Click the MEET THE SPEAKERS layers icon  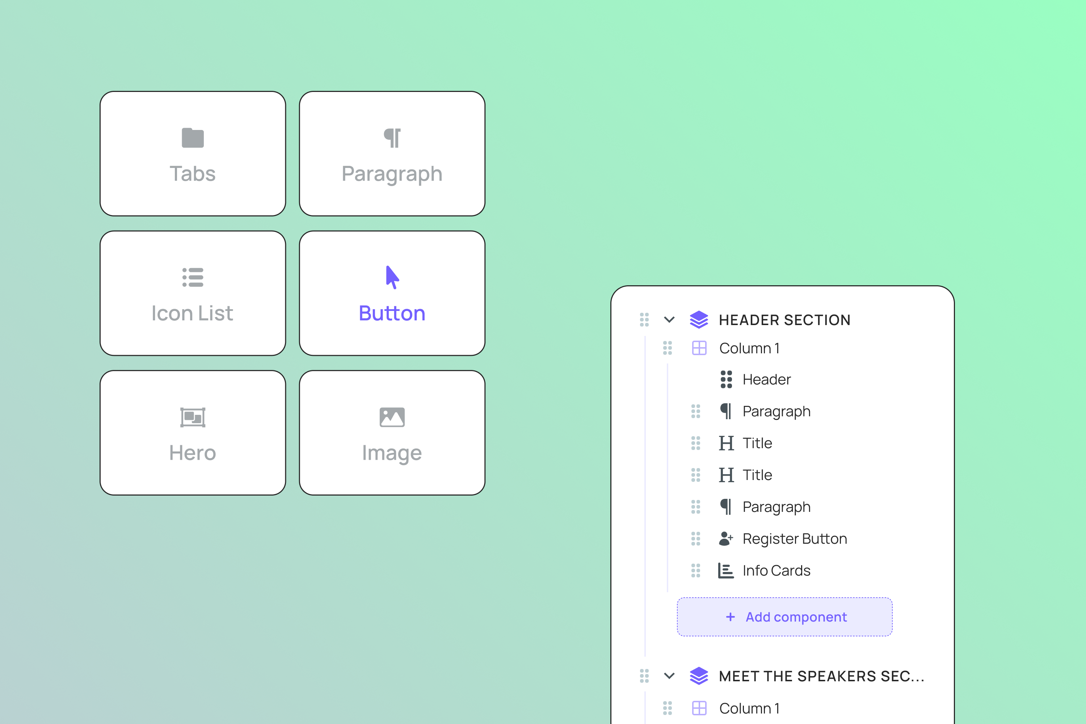pyautogui.click(x=699, y=676)
